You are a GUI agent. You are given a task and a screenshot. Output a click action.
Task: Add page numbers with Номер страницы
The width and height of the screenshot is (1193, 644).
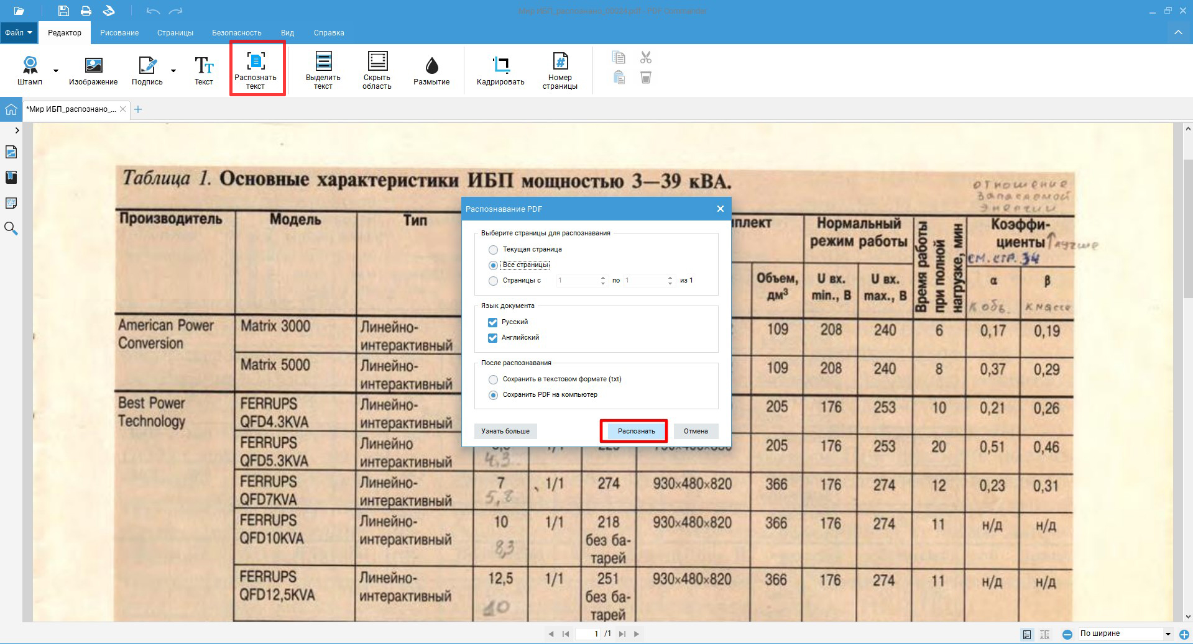tap(560, 70)
